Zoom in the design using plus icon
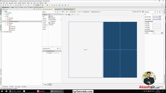This screenshot has height=93, width=166. click(138, 12)
